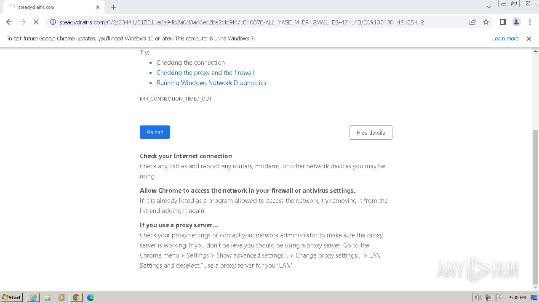
Task: Expand the tab search dropdown
Action: click(488, 7)
